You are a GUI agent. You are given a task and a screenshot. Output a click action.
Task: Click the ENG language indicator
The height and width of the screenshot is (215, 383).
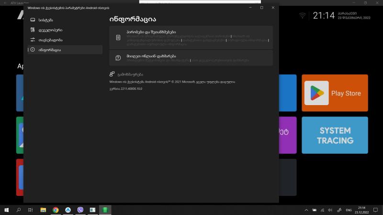pyautogui.click(x=349, y=210)
